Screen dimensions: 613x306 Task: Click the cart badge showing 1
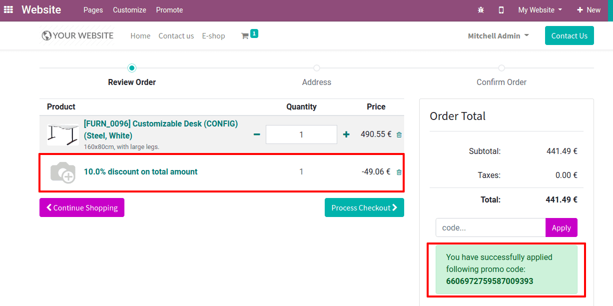click(x=254, y=33)
